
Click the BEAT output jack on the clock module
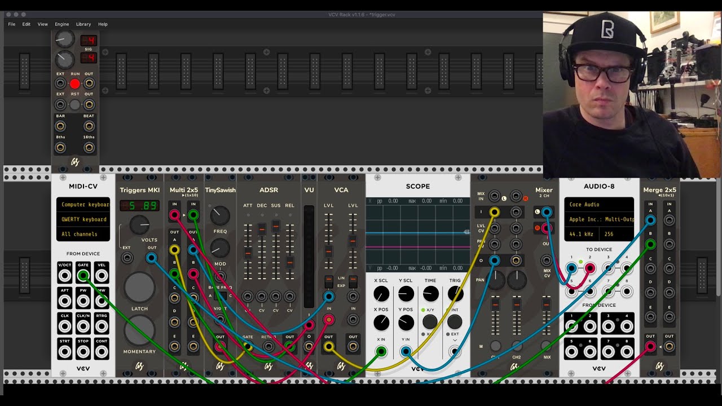[89, 126]
